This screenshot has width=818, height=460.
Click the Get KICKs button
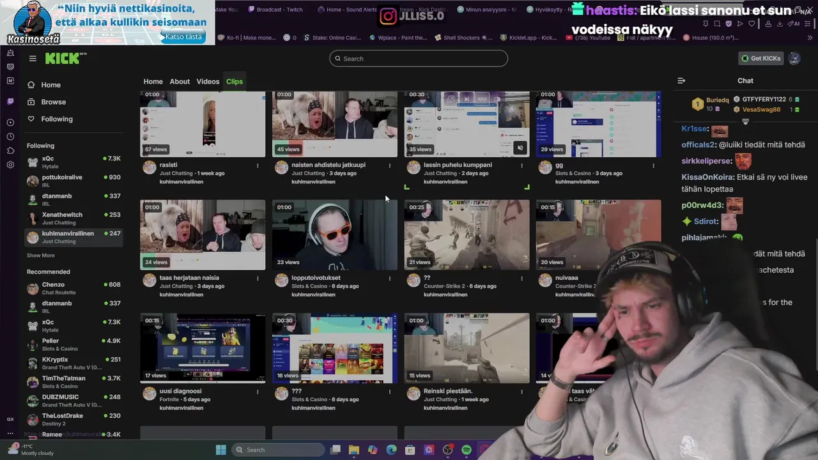(760, 58)
